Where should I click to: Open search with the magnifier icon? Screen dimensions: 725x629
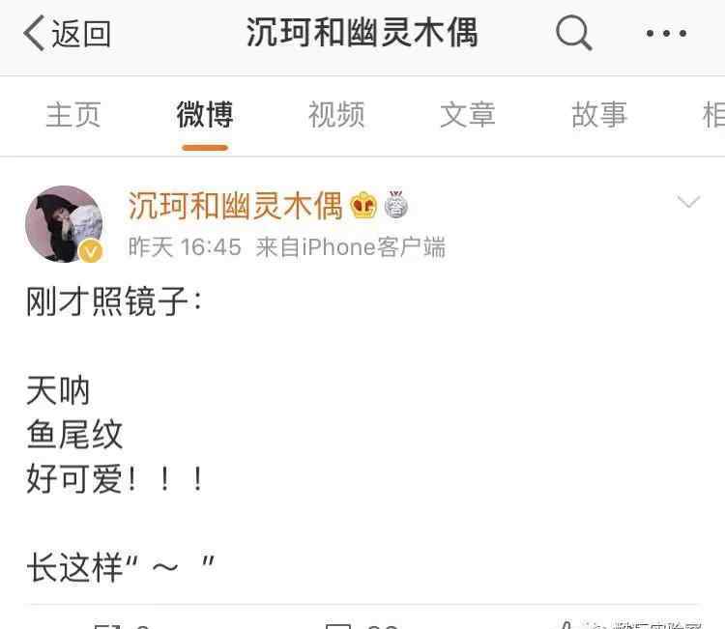pos(573,33)
